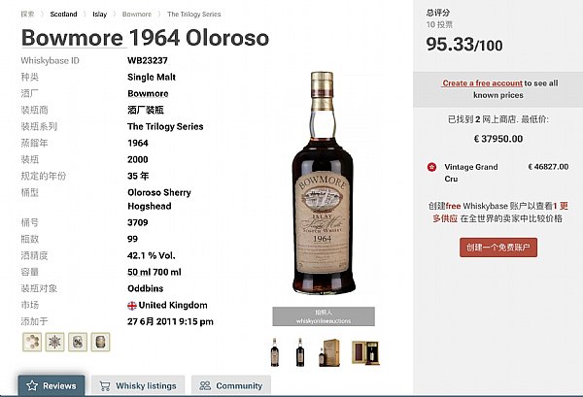Select the first bottle thumbnail
The width and height of the screenshot is (583, 397).
point(275,352)
